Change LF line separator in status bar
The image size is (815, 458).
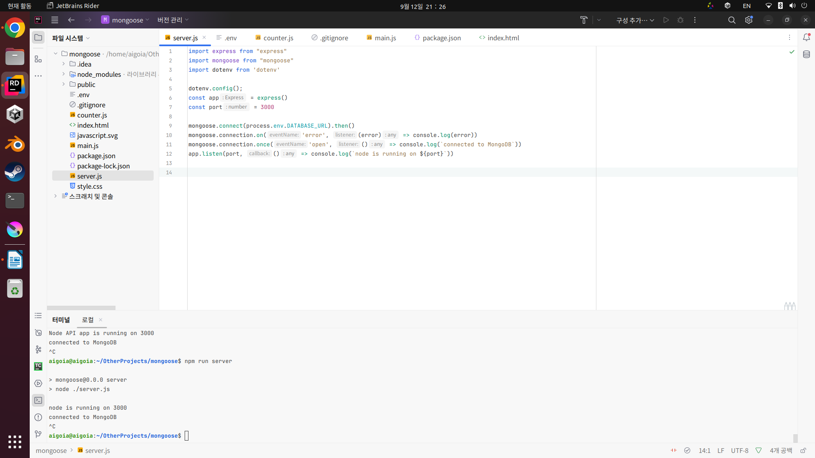coord(721,450)
